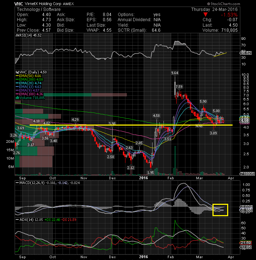
Task: Click the 9.64 peak price label
Action: click(x=175, y=73)
